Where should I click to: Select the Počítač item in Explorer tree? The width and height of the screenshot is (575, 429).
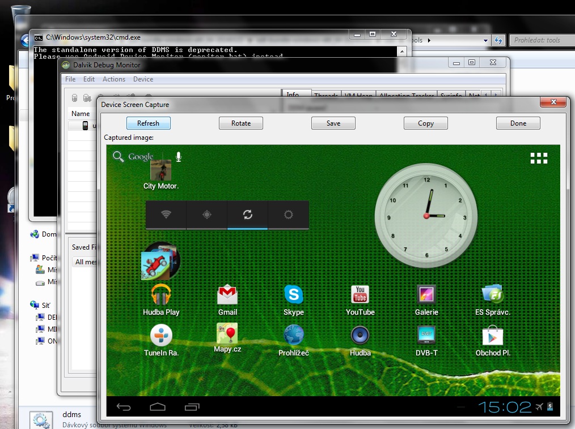click(44, 258)
